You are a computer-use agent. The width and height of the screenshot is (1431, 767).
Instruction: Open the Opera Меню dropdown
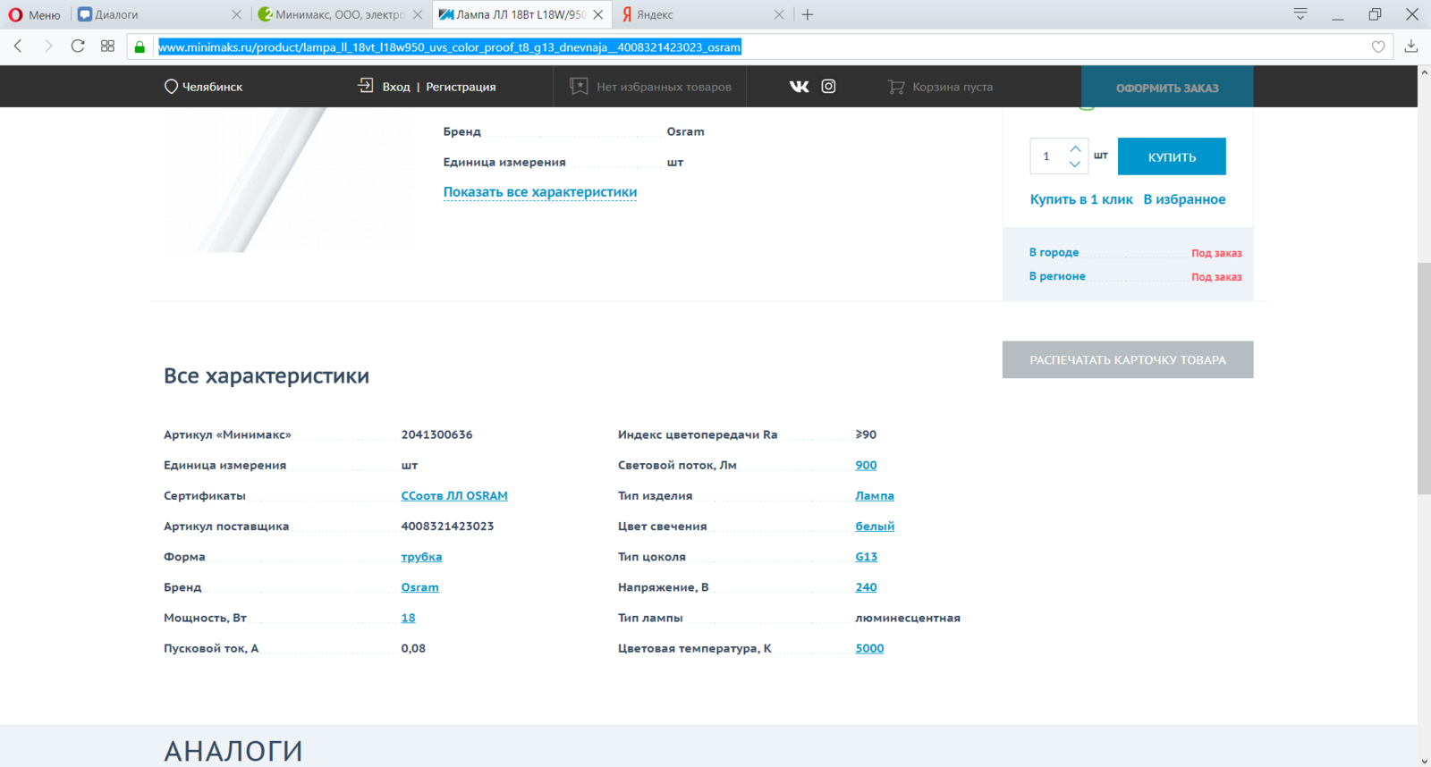[35, 14]
